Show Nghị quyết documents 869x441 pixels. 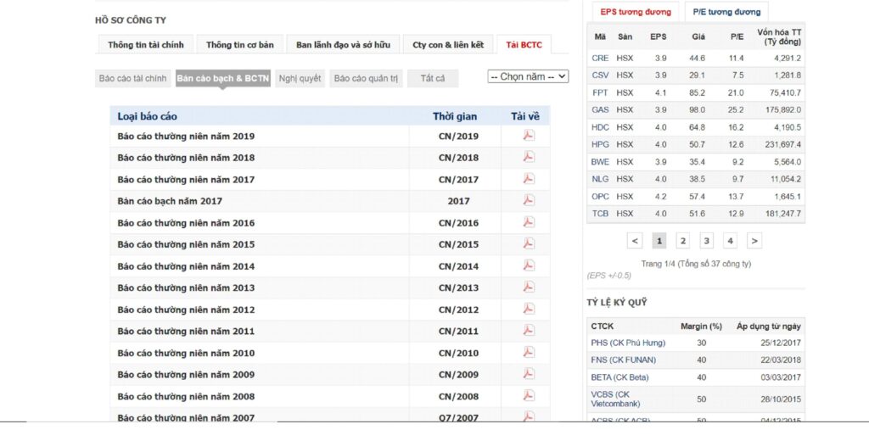point(300,78)
